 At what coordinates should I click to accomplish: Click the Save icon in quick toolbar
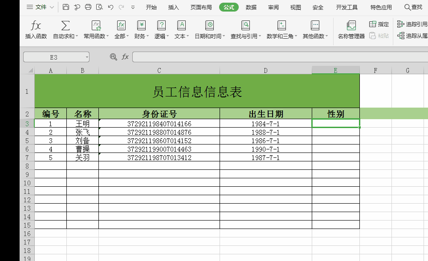pyautogui.click(x=66, y=7)
